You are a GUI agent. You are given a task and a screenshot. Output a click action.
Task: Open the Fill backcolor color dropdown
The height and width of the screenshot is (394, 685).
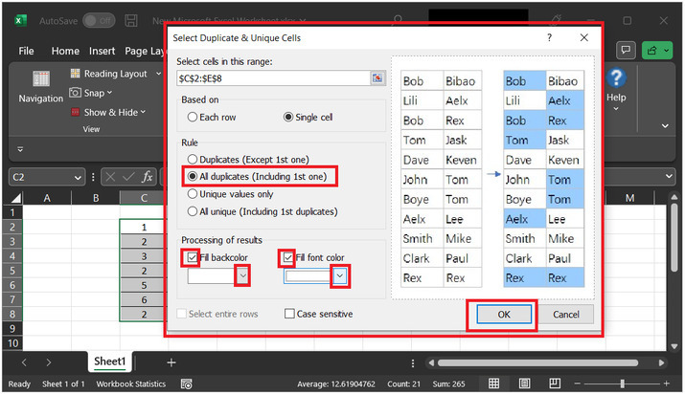243,275
